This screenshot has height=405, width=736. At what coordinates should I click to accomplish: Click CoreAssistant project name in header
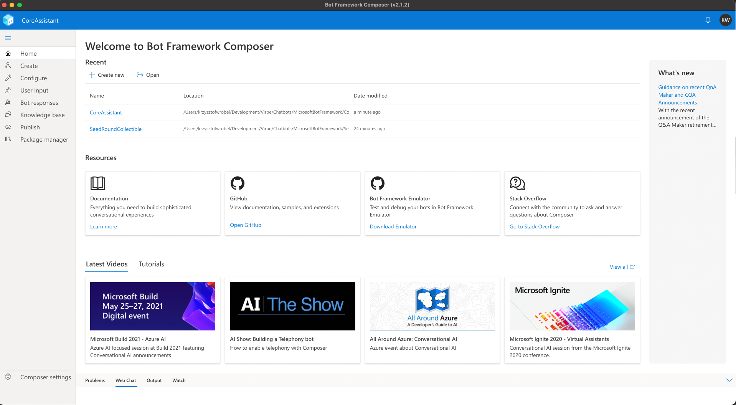pos(40,20)
